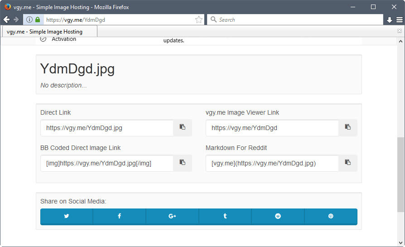Click the forward navigation arrow
Screen dimensions: 405x247
click(x=16, y=19)
